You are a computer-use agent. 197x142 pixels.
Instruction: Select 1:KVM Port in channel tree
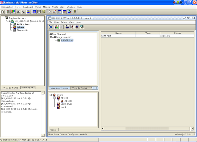coord(67,40)
